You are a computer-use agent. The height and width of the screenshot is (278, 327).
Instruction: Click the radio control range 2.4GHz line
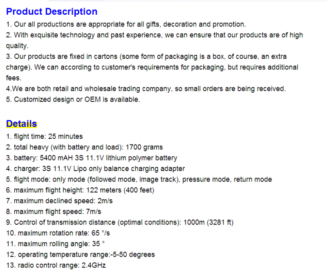56,265
